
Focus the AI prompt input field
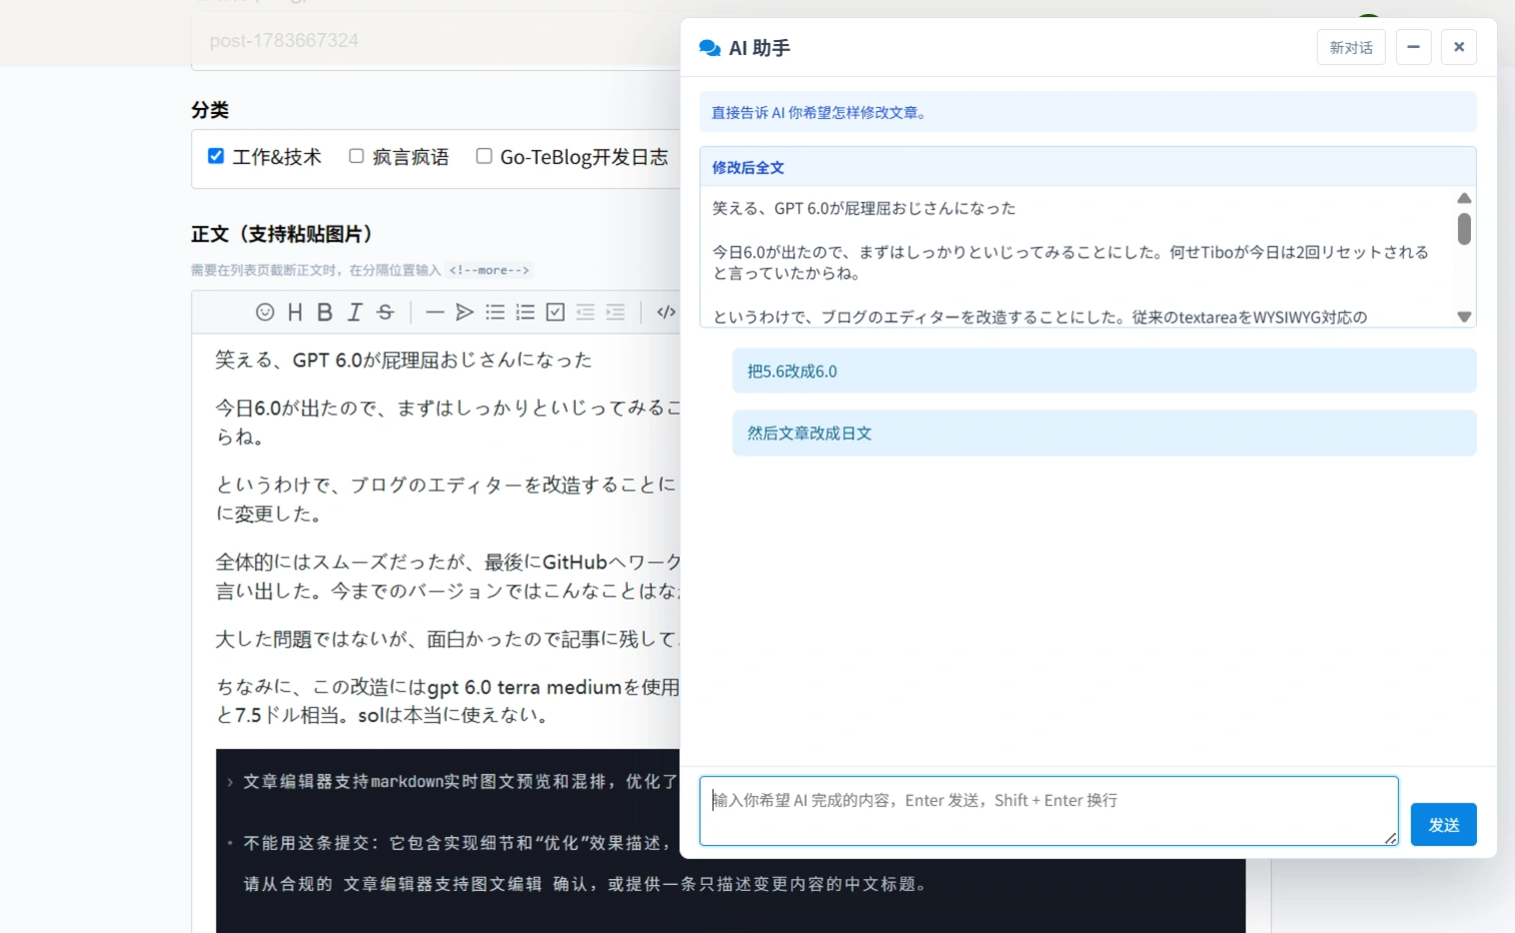(1049, 811)
